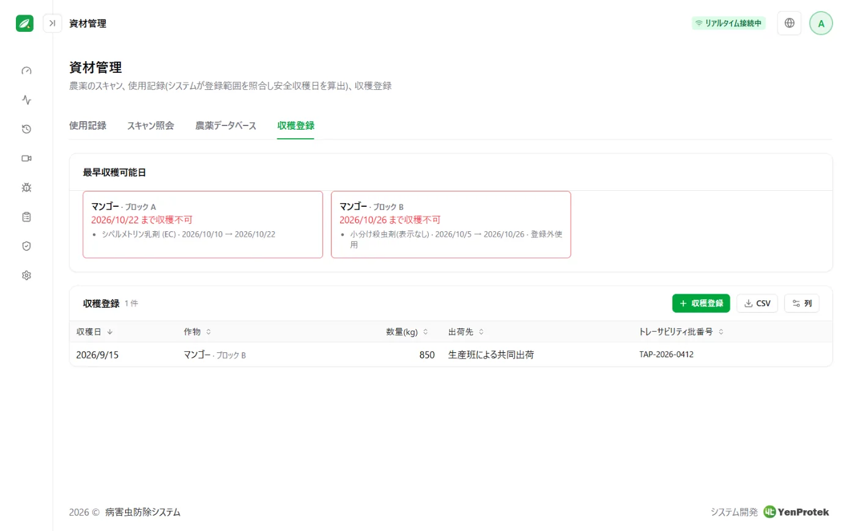Click the マンゴー ブロック A harvest card
849x531 pixels.
(x=202, y=225)
